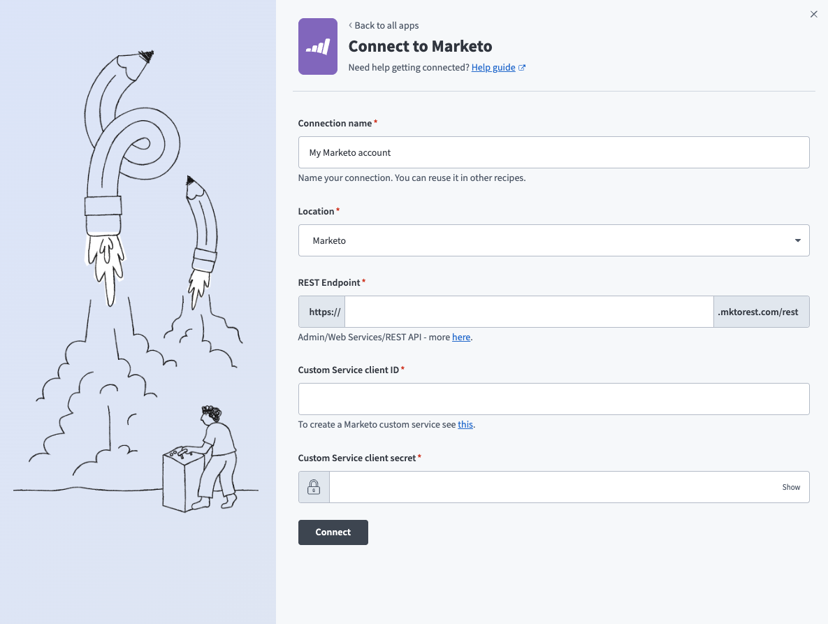Click the .mktorest.com/rest suffix box
Screen dimensions: 828x624
(x=761, y=312)
